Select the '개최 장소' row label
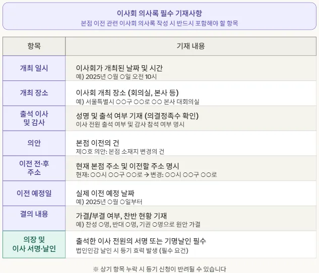This screenshot has width=319, height=273. coord(34,93)
